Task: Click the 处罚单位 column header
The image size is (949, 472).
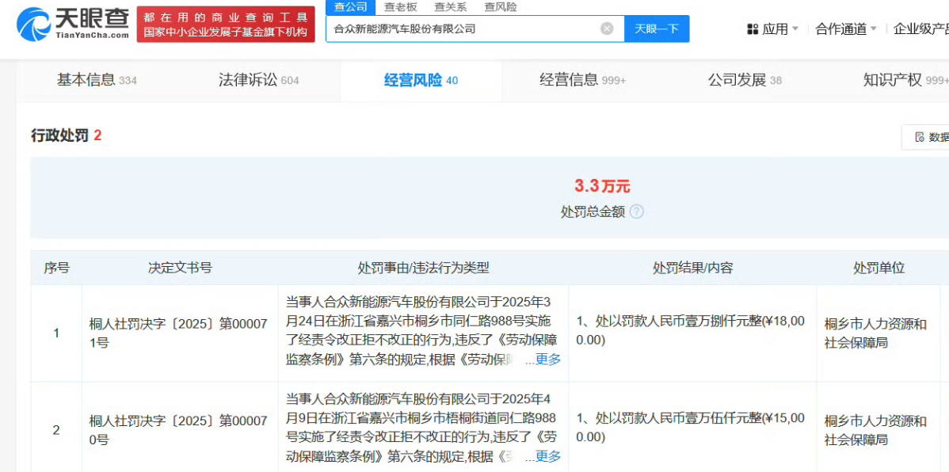Action: pos(878,268)
